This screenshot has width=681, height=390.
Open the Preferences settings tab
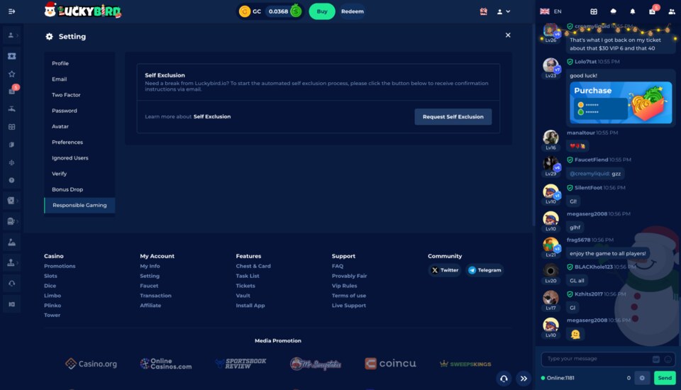pyautogui.click(x=79, y=142)
